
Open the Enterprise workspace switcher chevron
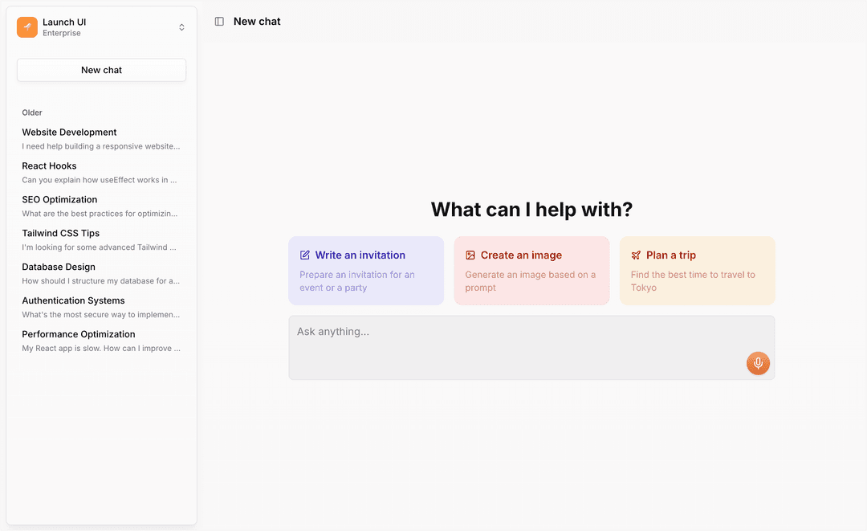pos(181,27)
